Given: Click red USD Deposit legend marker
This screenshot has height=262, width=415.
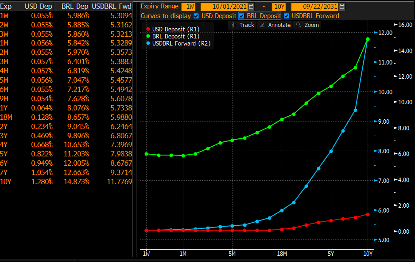Looking at the screenshot, I should click(x=148, y=29).
